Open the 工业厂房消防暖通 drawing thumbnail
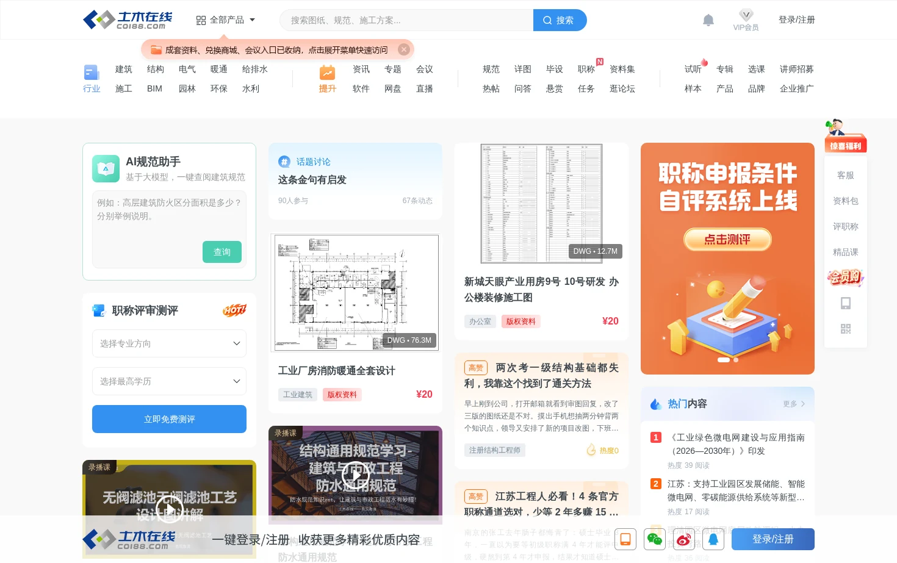The width and height of the screenshot is (897, 563). point(356,292)
